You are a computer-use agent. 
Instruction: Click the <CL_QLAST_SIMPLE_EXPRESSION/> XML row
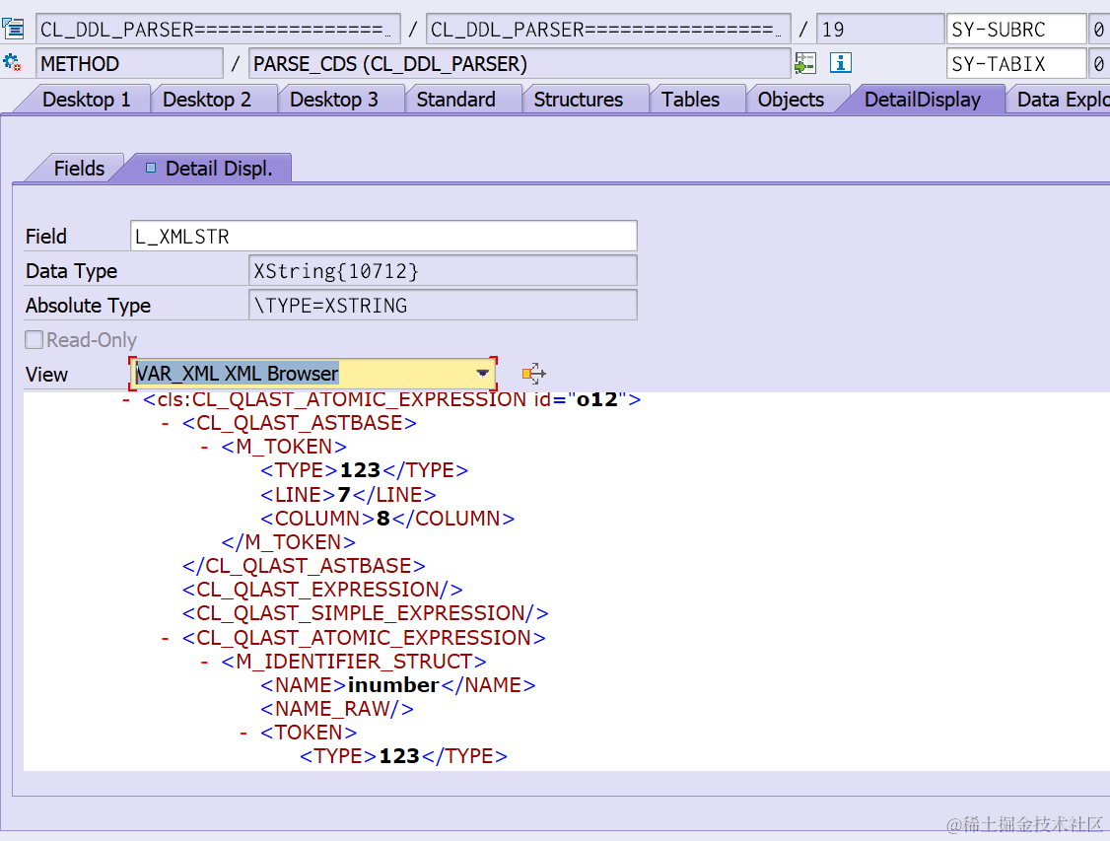pos(366,613)
